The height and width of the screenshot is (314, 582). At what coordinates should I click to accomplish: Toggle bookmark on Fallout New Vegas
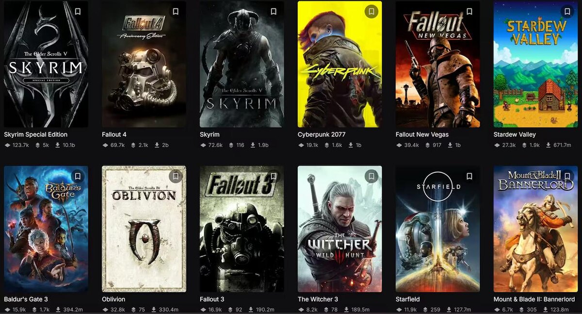point(469,12)
